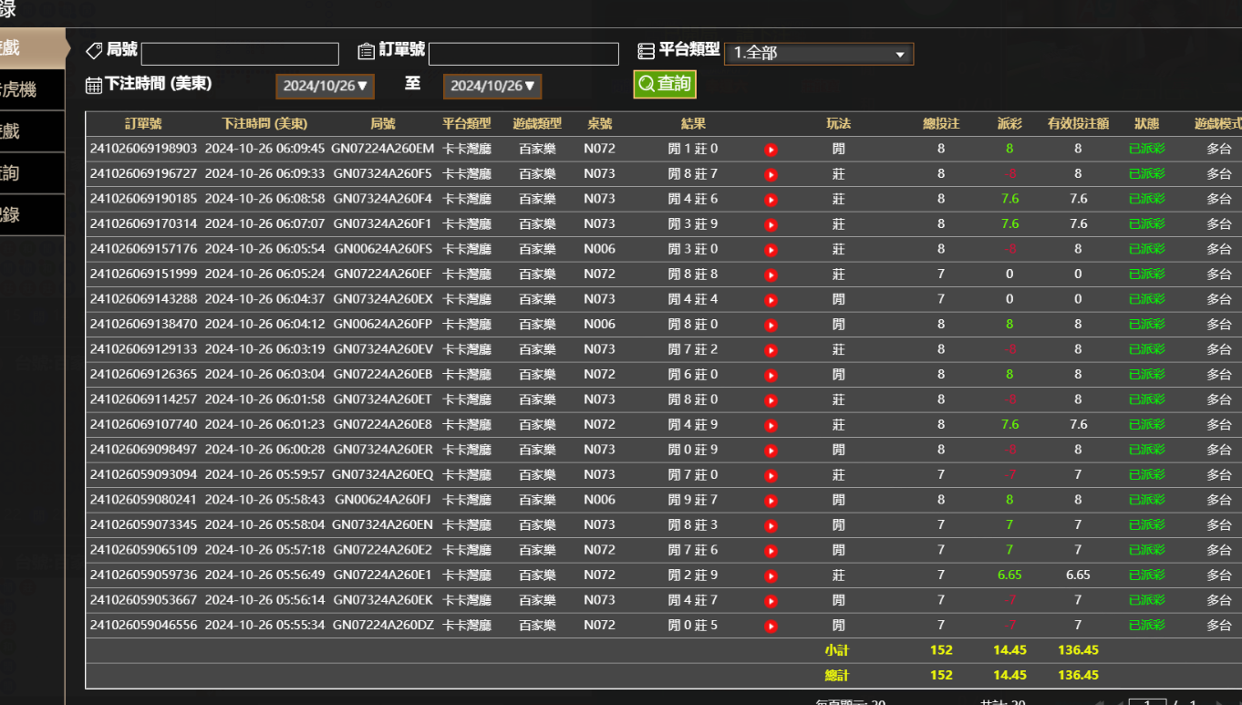Click red play icon for order 241026059046556
This screenshot has width=1242, height=705.
771,626
